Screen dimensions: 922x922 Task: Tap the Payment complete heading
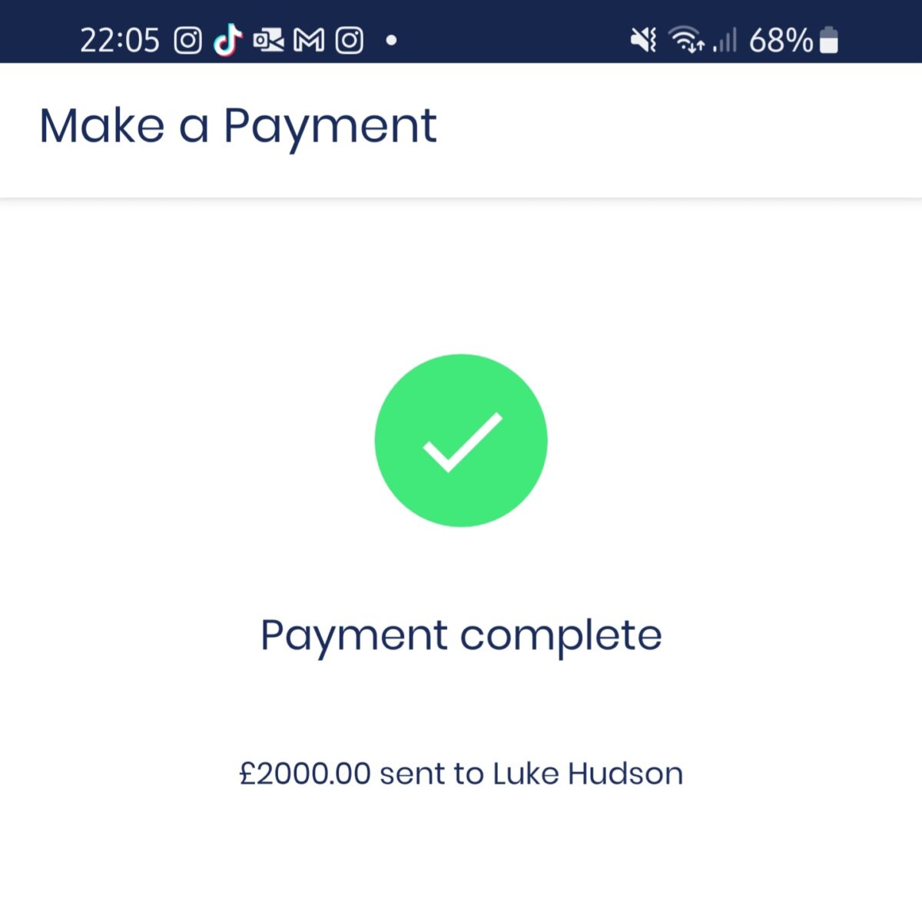[461, 636]
